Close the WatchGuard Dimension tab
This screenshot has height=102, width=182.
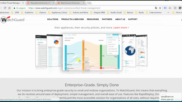[x=83, y=3]
